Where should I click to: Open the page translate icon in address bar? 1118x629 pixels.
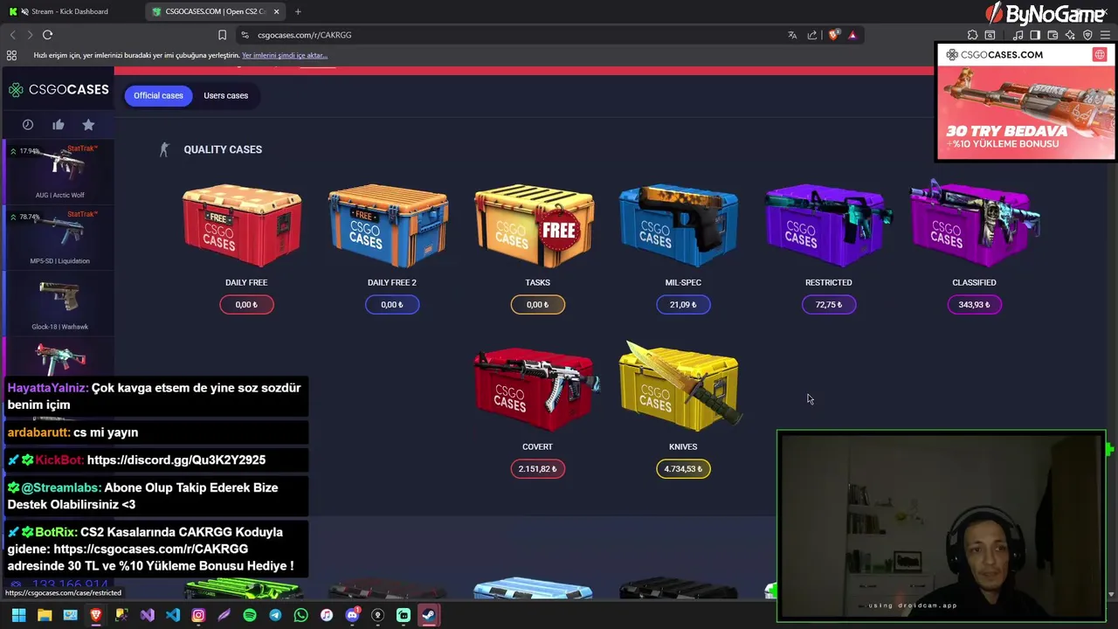coord(792,35)
